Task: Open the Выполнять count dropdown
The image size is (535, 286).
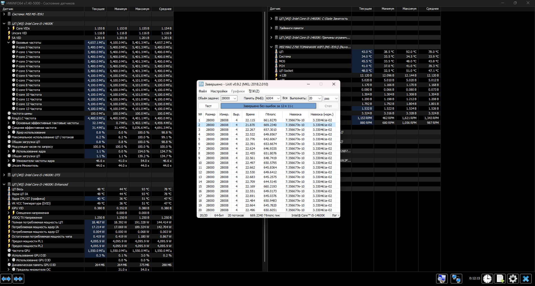Action: coord(319,98)
